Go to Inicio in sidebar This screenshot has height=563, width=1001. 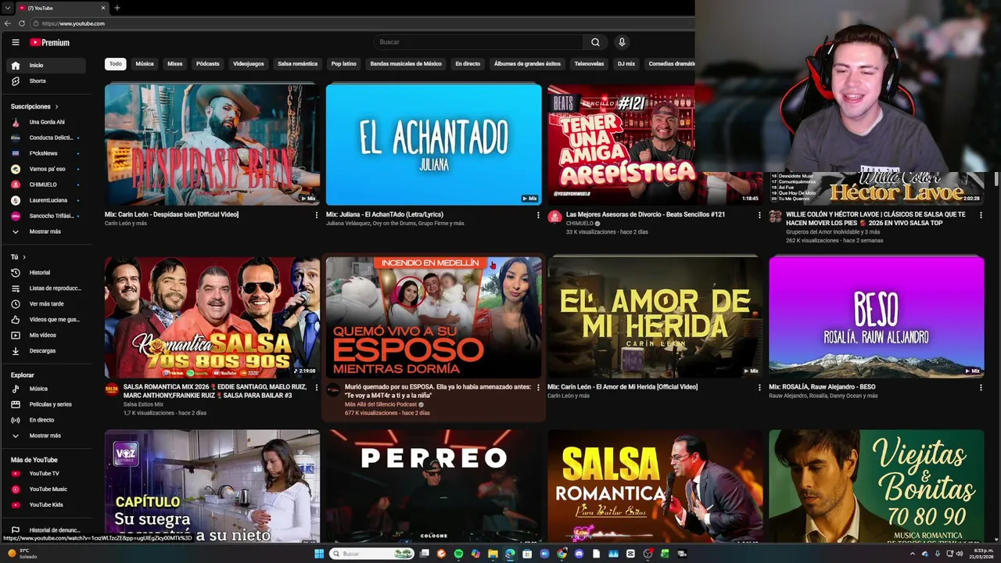click(x=47, y=65)
